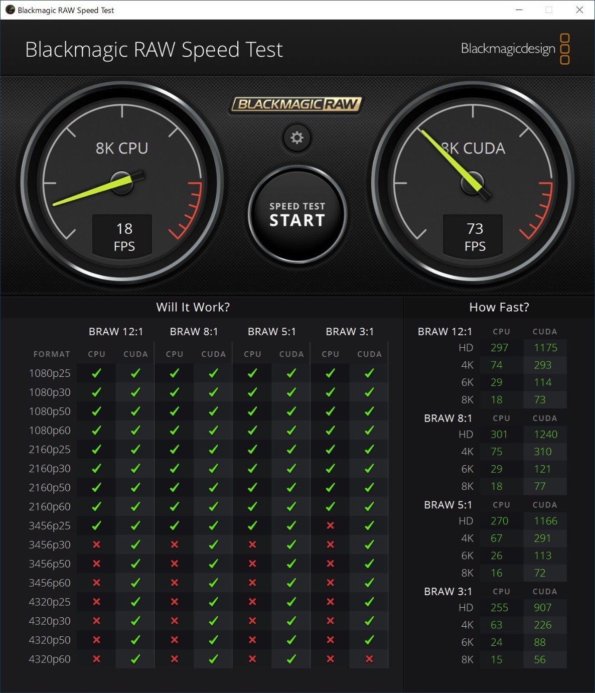This screenshot has height=693, width=595.
Task: Click the app icon in title bar
Action: click(10, 10)
